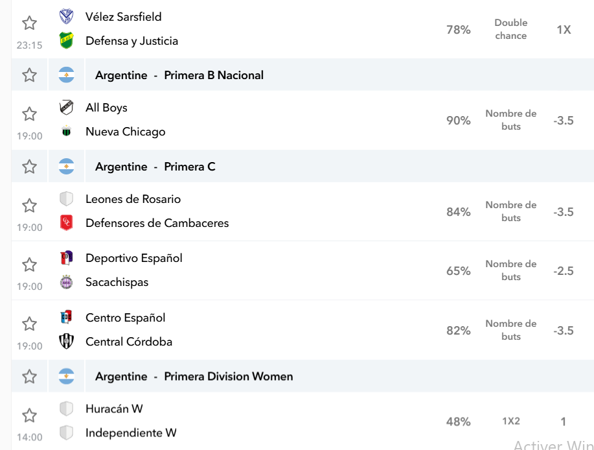Star the Leones de Rosario match
594x450 pixels.
29,206
